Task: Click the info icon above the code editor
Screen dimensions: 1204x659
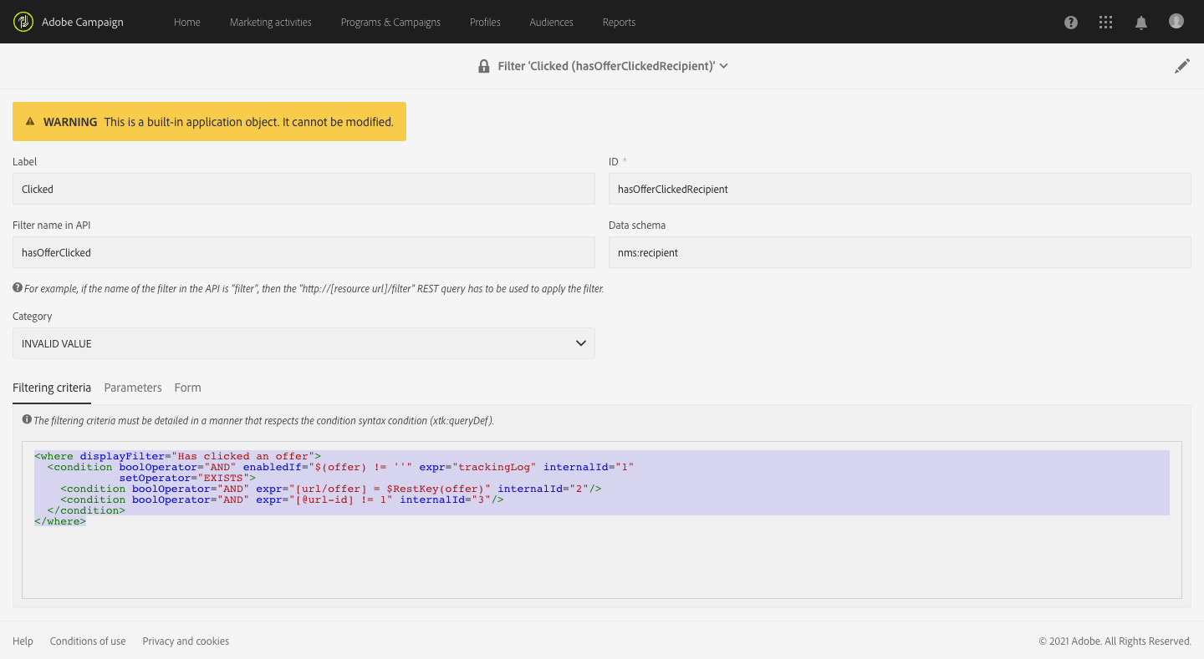Action: click(27, 420)
